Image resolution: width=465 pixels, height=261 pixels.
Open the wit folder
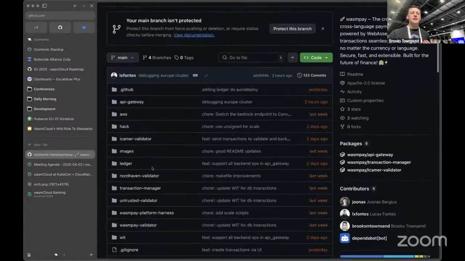122,237
